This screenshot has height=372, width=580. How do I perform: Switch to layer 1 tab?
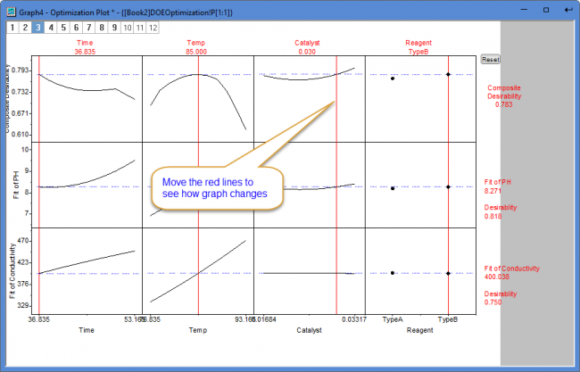tap(12, 28)
